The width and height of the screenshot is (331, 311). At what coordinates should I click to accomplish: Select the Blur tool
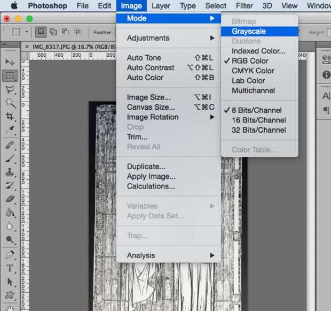pos(10,226)
